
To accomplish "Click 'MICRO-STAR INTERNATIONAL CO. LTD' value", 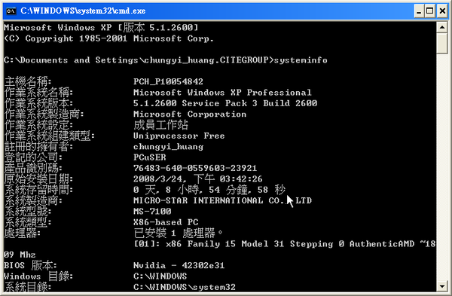I will [x=222, y=200].
